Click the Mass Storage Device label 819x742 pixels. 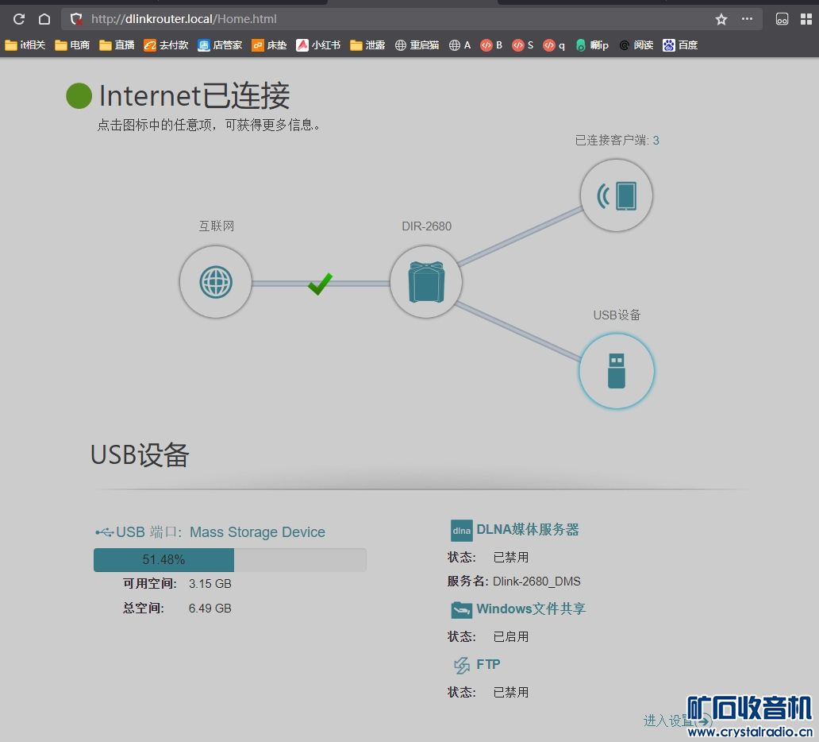click(257, 532)
